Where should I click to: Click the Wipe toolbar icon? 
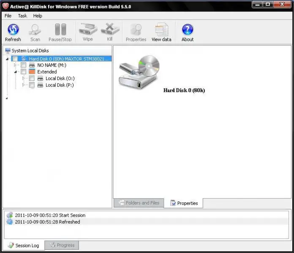click(88, 29)
